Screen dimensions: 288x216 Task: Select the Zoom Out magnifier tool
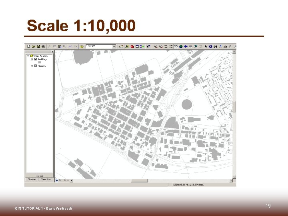click(161, 46)
